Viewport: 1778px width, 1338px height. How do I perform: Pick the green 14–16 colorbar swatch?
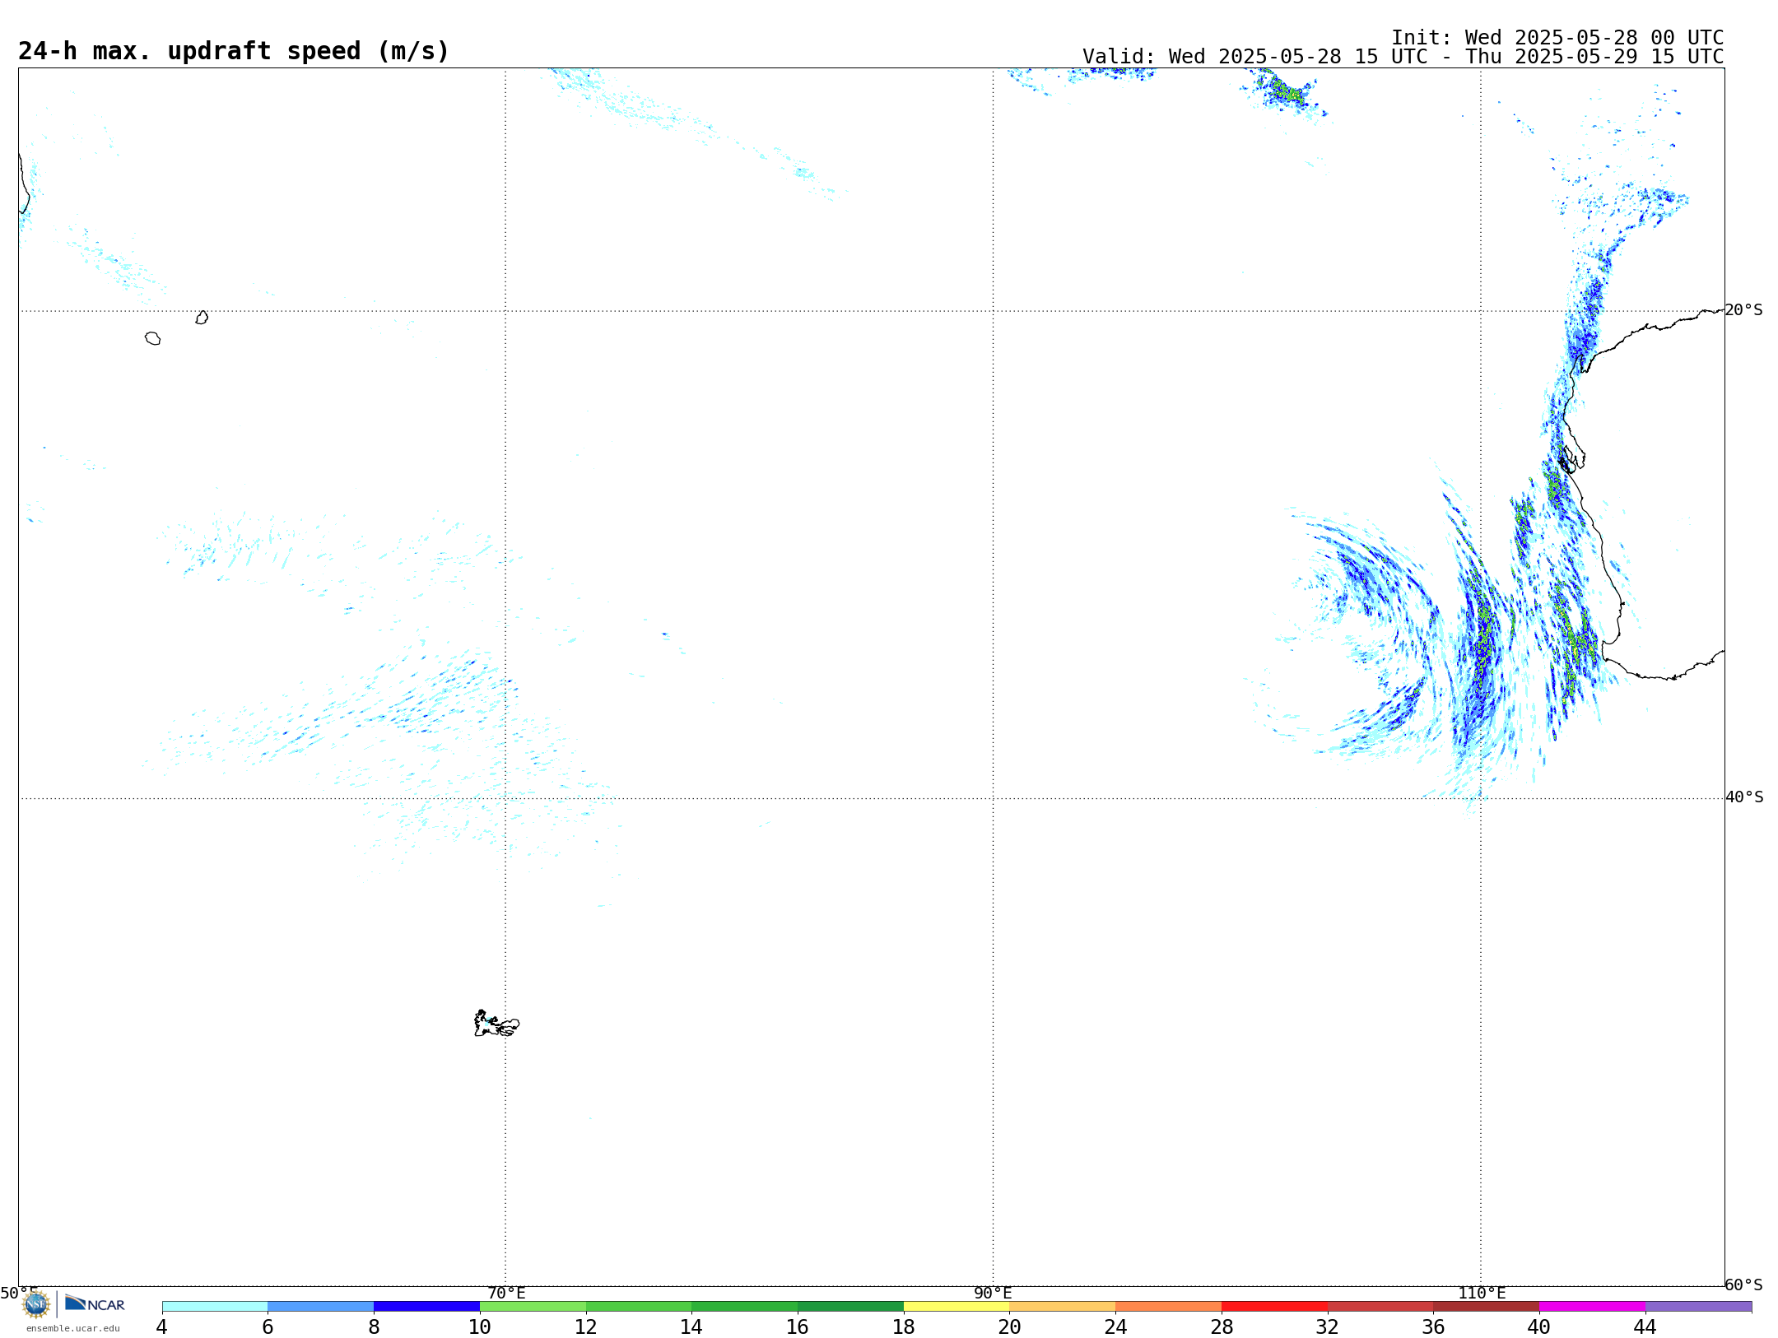coord(745,1306)
